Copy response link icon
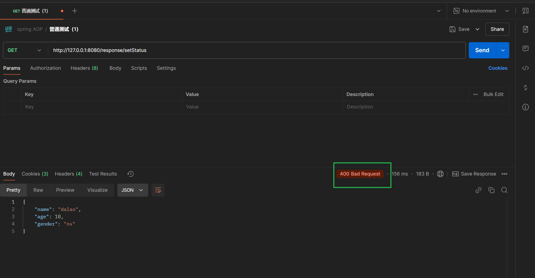 (x=478, y=190)
